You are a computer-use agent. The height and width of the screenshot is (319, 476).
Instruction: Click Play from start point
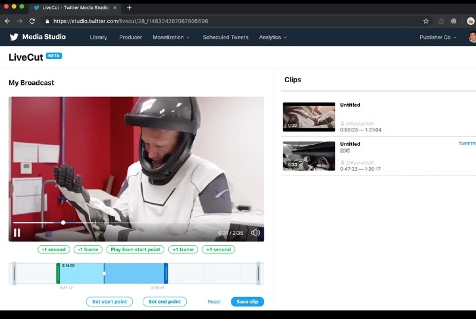[x=135, y=249]
